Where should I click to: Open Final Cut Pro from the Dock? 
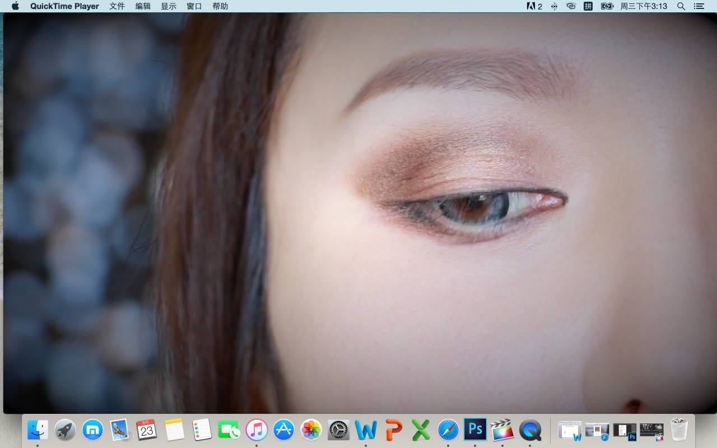click(502, 430)
